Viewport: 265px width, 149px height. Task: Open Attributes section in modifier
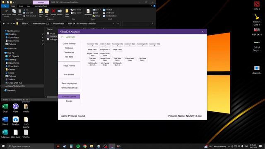click(x=69, y=48)
